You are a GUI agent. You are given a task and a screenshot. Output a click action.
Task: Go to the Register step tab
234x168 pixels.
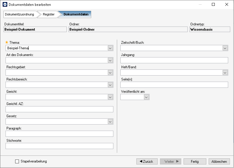(x=48, y=14)
